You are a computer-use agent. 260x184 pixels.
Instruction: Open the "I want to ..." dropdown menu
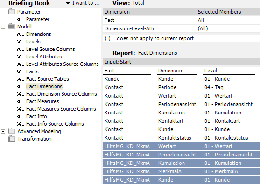83,3
